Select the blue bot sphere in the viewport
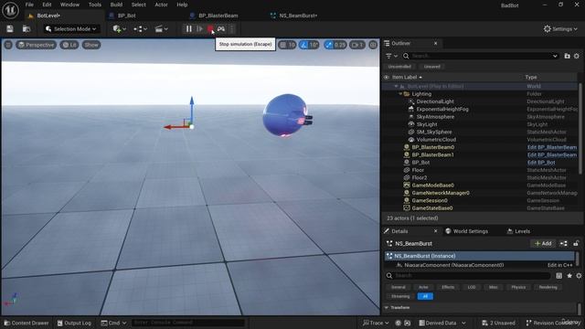 (x=286, y=115)
